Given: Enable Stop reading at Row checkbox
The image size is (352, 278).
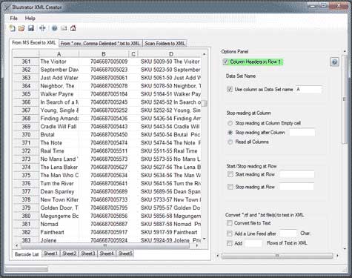Looking at the screenshot, I should [x=230, y=187].
